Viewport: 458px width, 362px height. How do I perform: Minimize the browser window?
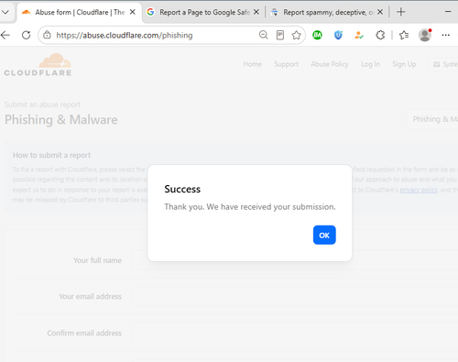tap(448, 12)
